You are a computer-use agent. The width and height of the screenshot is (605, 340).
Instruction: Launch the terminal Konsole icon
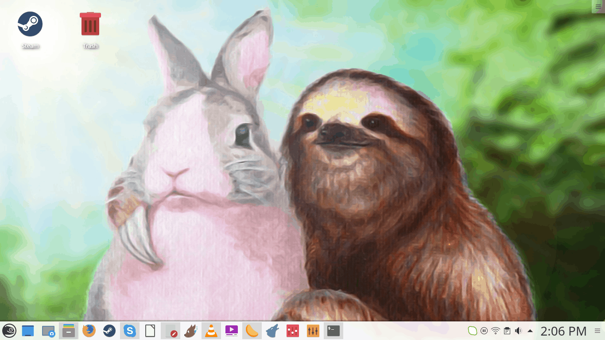tap(334, 331)
